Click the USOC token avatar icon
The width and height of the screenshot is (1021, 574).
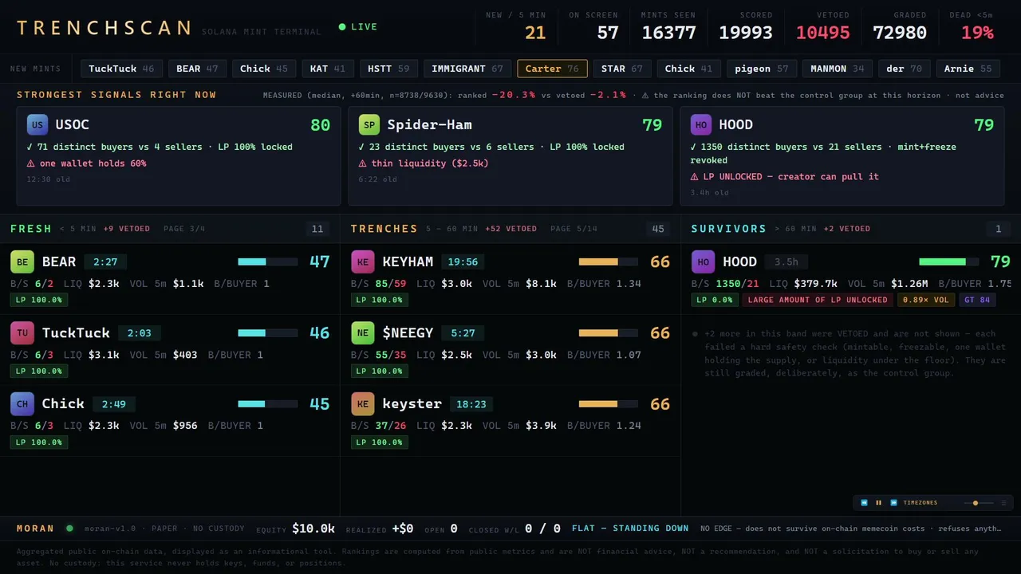point(37,124)
